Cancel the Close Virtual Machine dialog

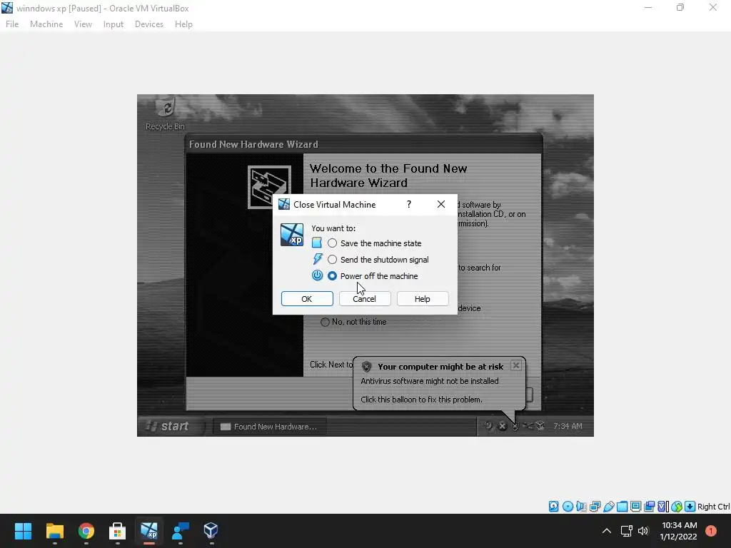point(365,299)
